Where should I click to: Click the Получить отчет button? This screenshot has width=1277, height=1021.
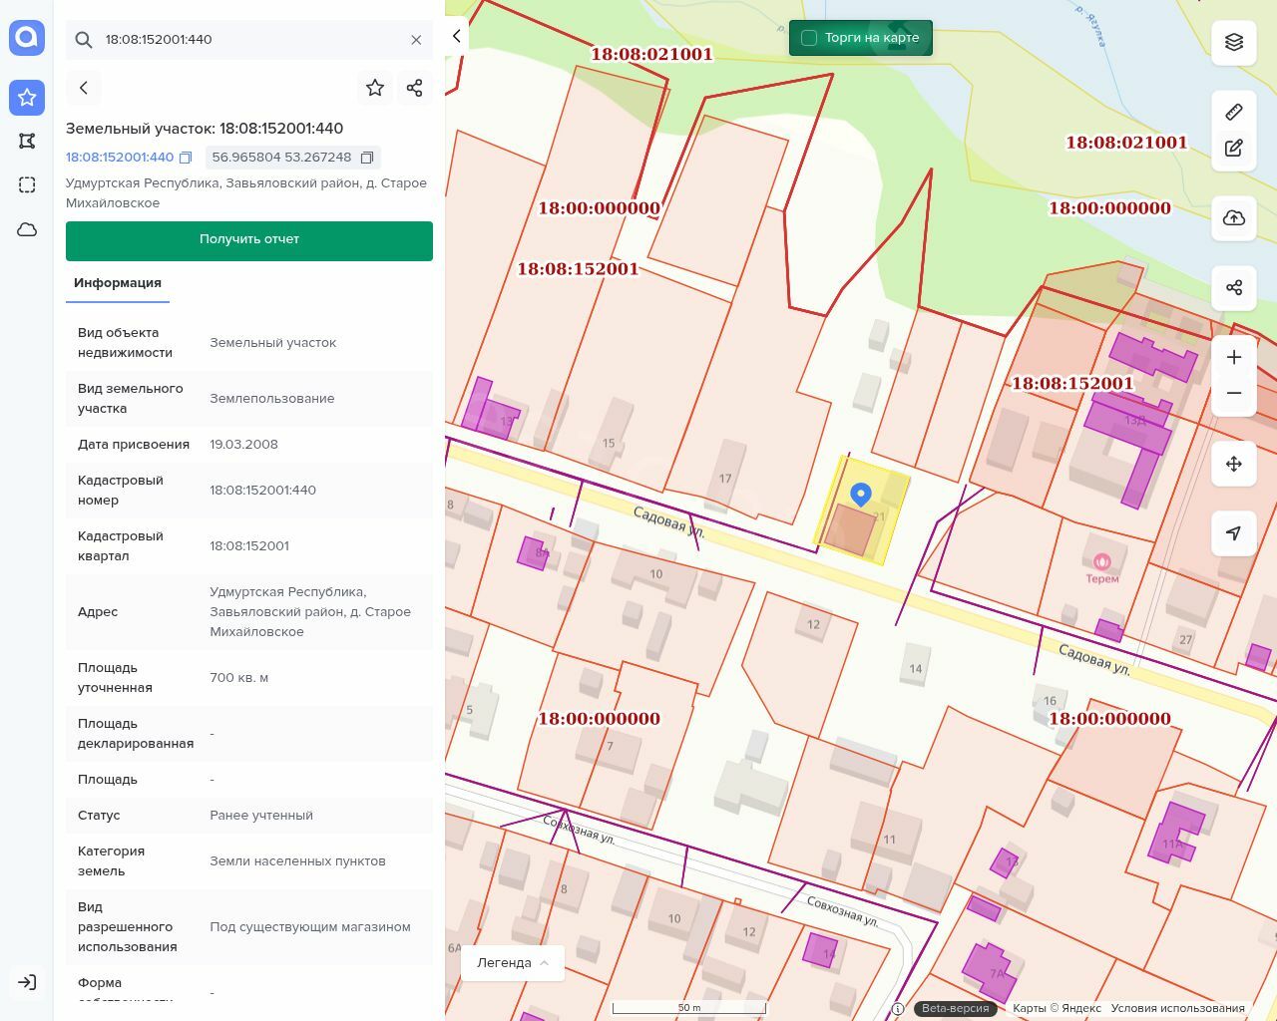(249, 240)
